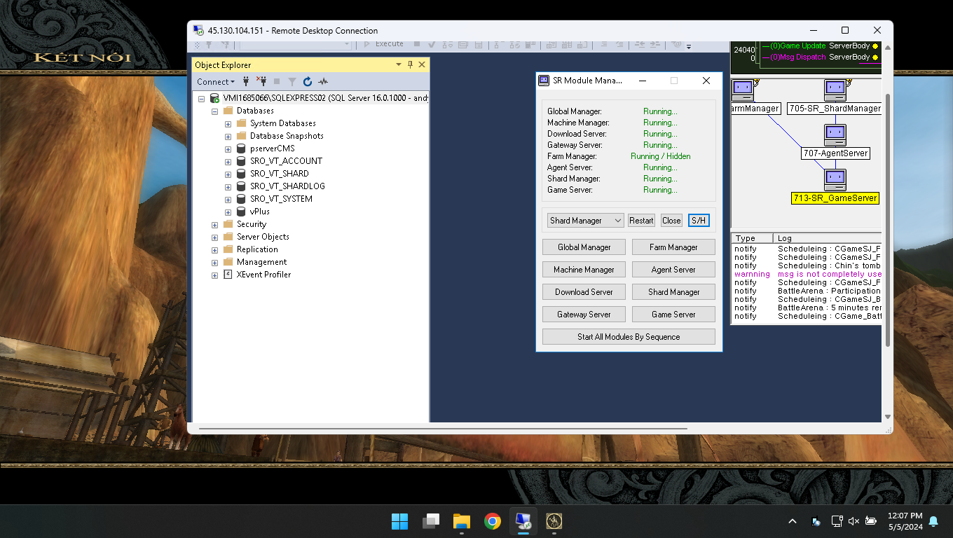953x538 pixels.
Task: Select the Replication node
Action: (257, 249)
